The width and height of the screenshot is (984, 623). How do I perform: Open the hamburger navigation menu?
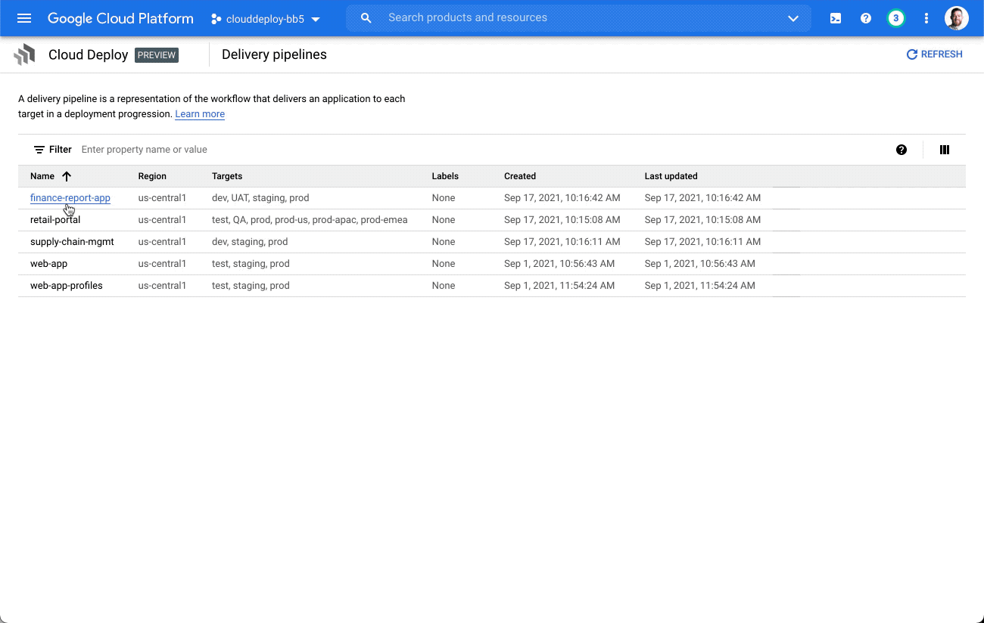pos(24,18)
